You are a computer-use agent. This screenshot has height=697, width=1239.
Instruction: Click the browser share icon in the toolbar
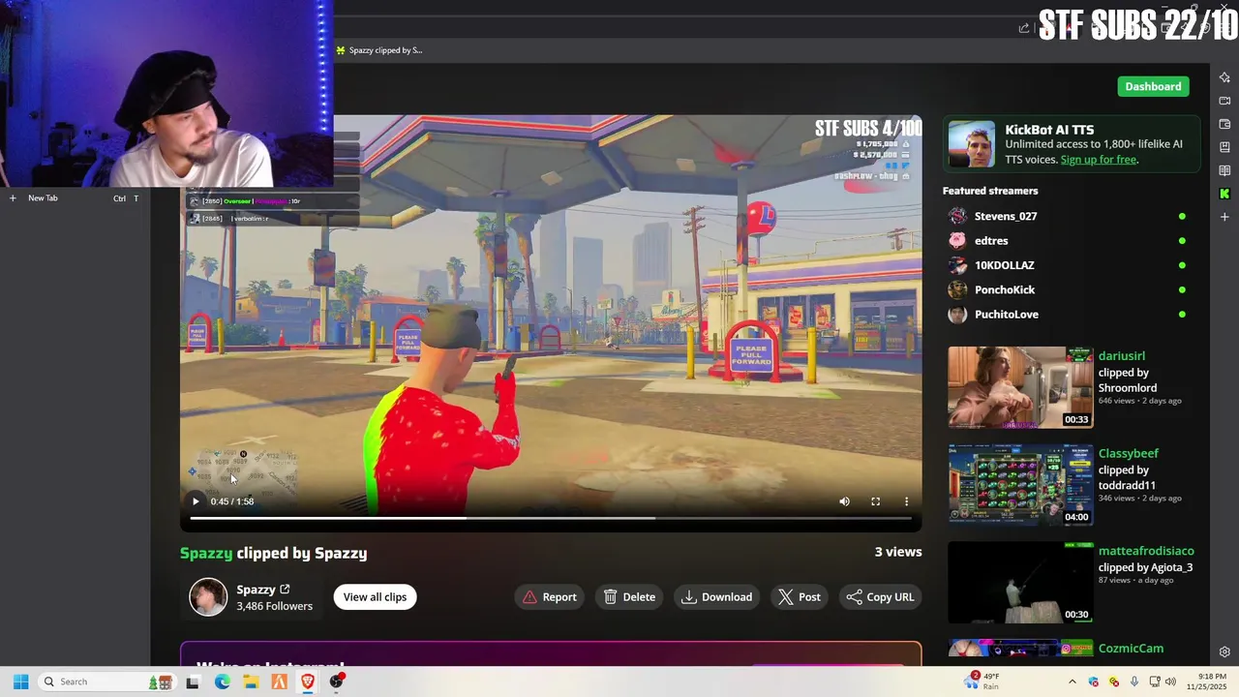(x=1024, y=28)
